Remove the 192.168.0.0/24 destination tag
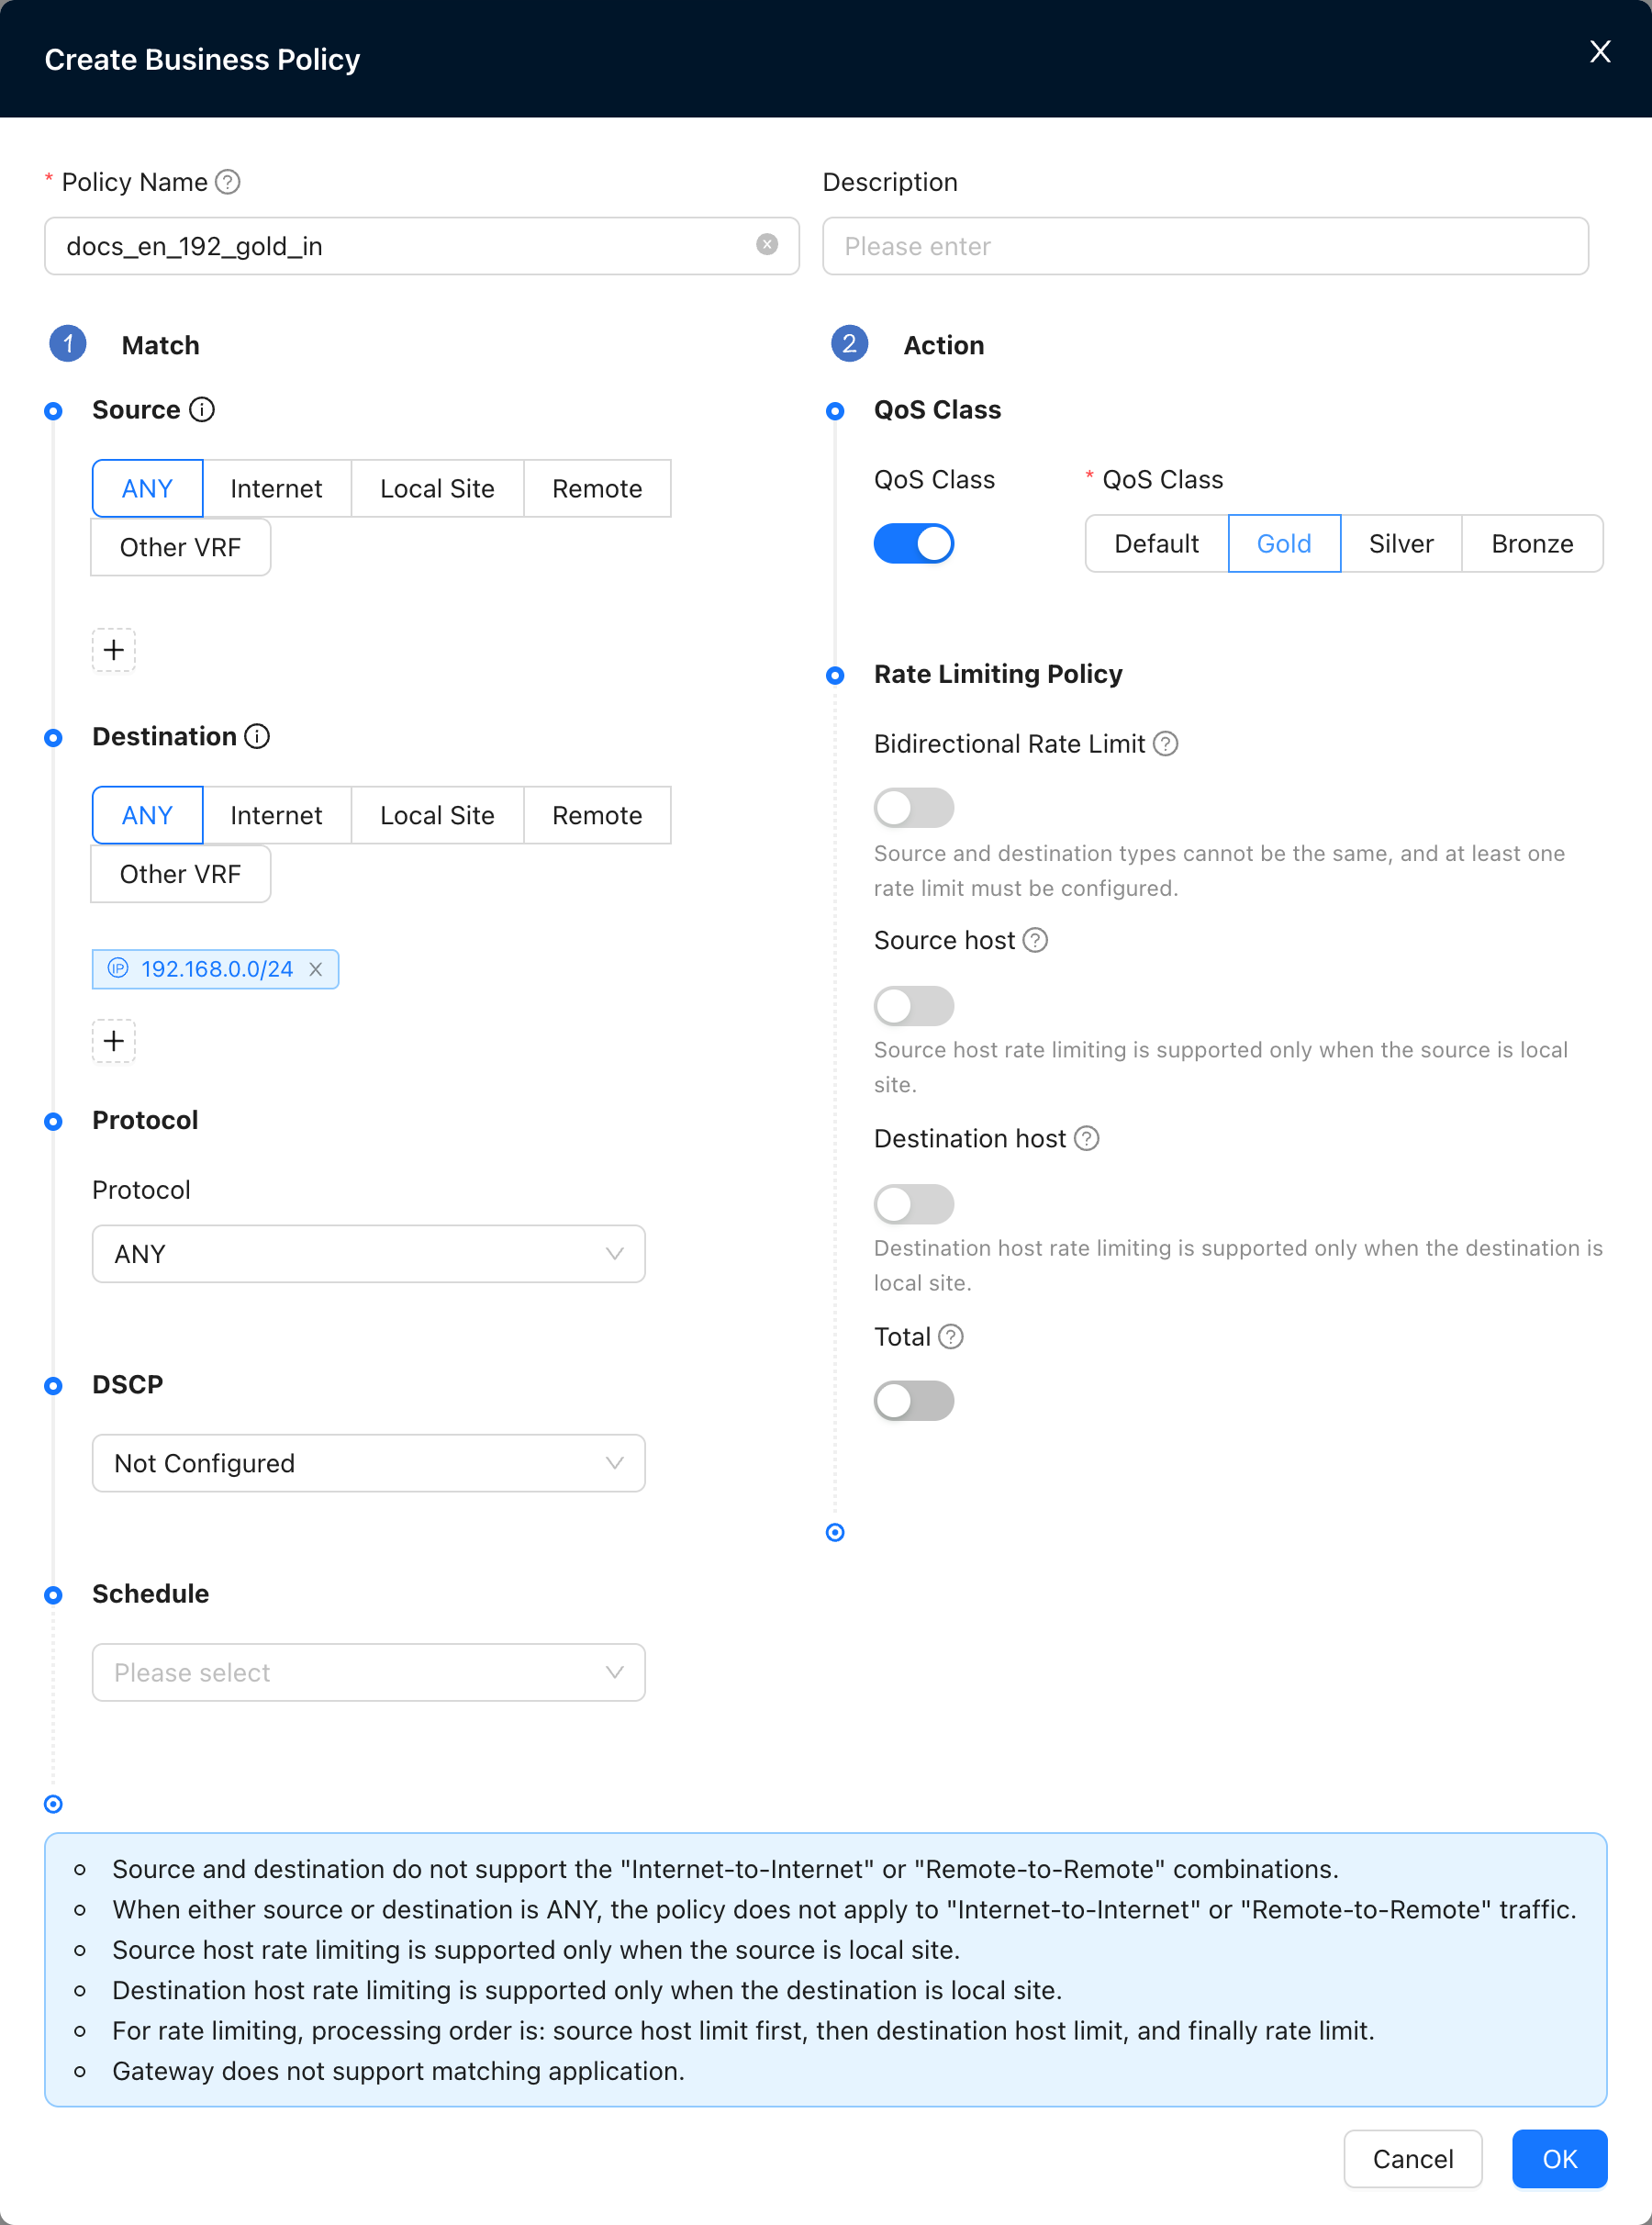The image size is (1652, 2225). pos(316,969)
